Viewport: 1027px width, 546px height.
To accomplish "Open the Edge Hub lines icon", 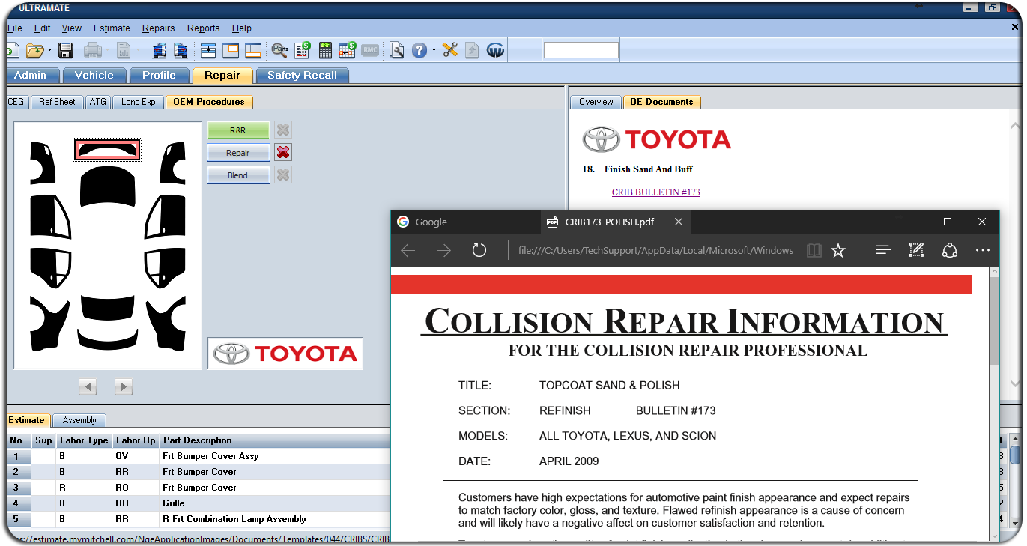I will pos(883,250).
